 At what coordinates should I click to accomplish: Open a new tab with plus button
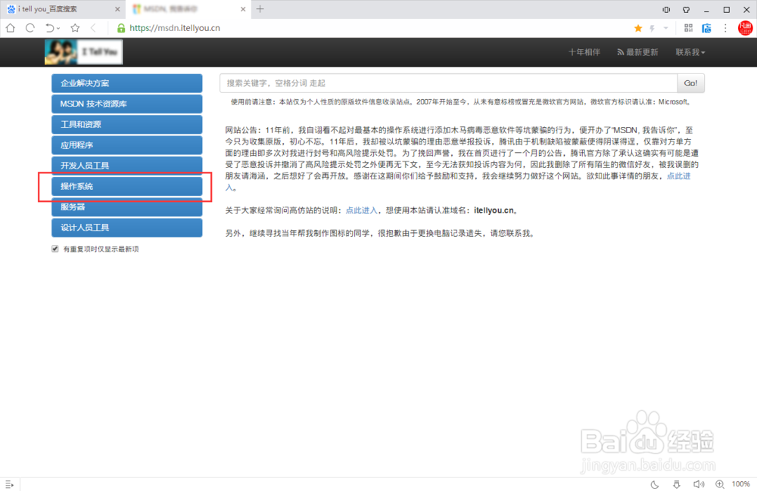pos(260,8)
